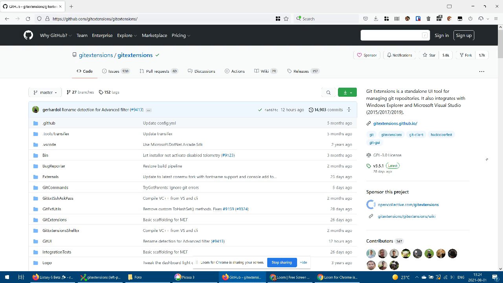The width and height of the screenshot is (503, 283).
Task: Click the 14,903 commits link
Action: pos(326,110)
